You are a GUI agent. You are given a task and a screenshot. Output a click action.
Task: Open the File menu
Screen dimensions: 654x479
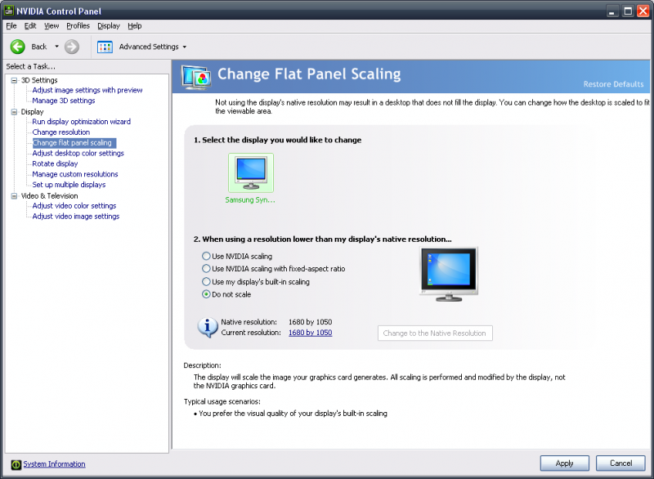(11, 26)
